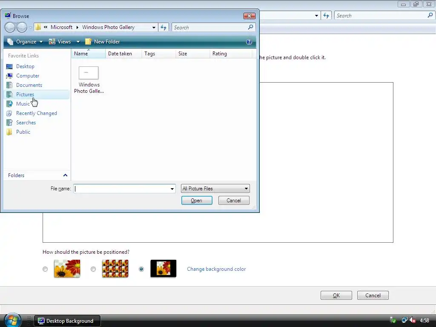The width and height of the screenshot is (436, 327).
Task: Click Cancel in Desktop Background window
Action: point(373,295)
